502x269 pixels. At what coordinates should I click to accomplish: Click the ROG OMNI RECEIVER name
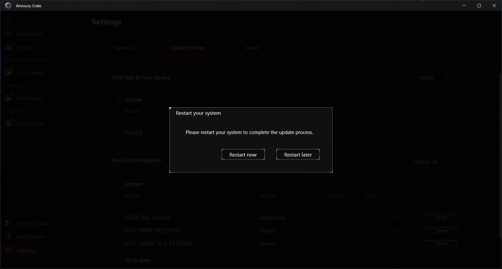pyautogui.click(x=152, y=231)
